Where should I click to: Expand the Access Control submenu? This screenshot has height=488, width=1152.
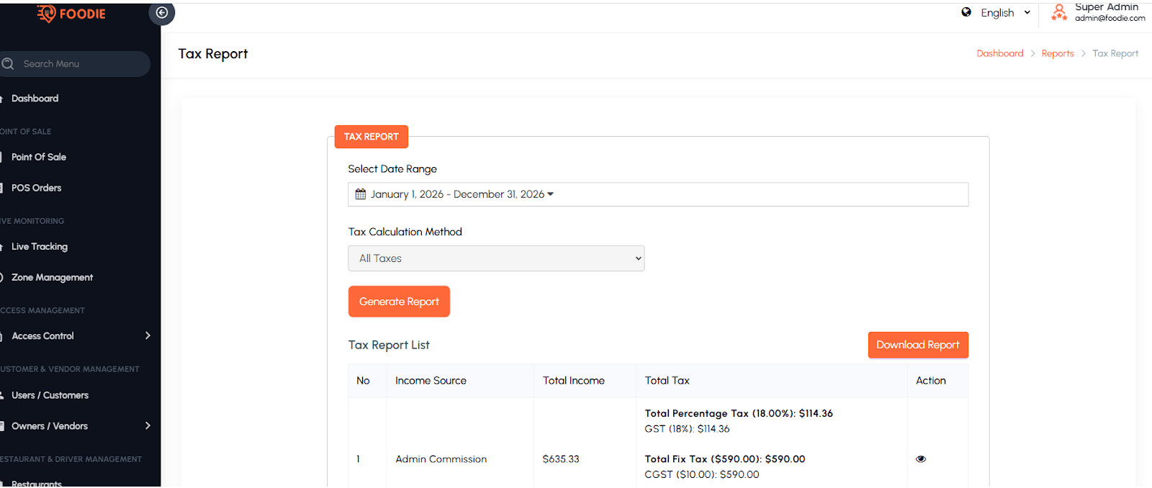pos(148,336)
